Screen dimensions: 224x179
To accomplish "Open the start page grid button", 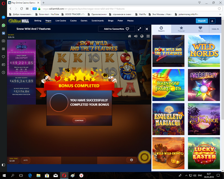I will [27, 9].
